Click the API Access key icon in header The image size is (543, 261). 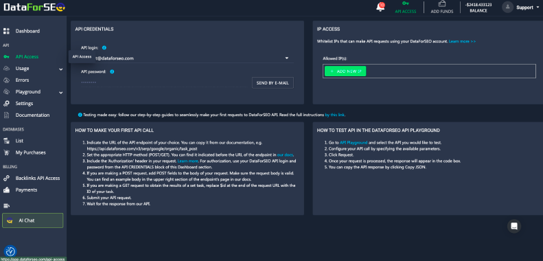point(406,3)
